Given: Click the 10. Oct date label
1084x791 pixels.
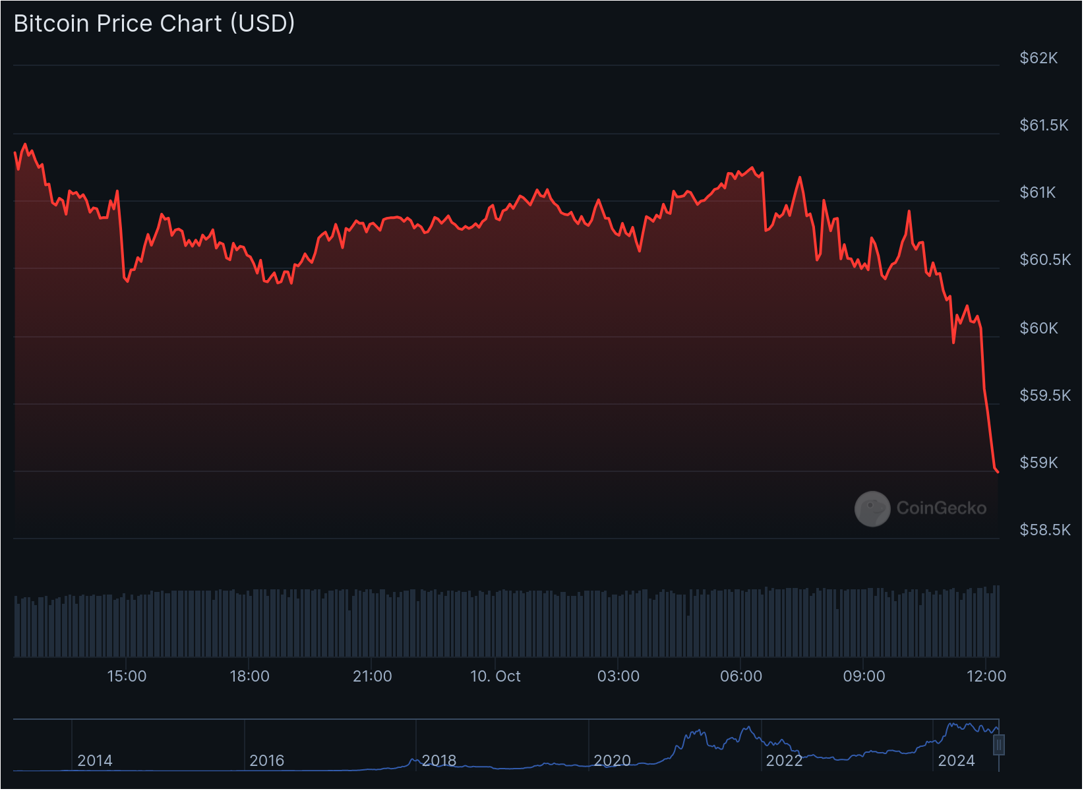Looking at the screenshot, I should 495,676.
